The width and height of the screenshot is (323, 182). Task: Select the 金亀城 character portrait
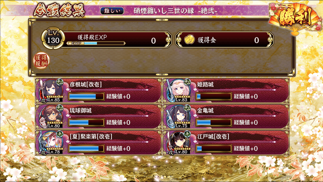tap(178, 116)
